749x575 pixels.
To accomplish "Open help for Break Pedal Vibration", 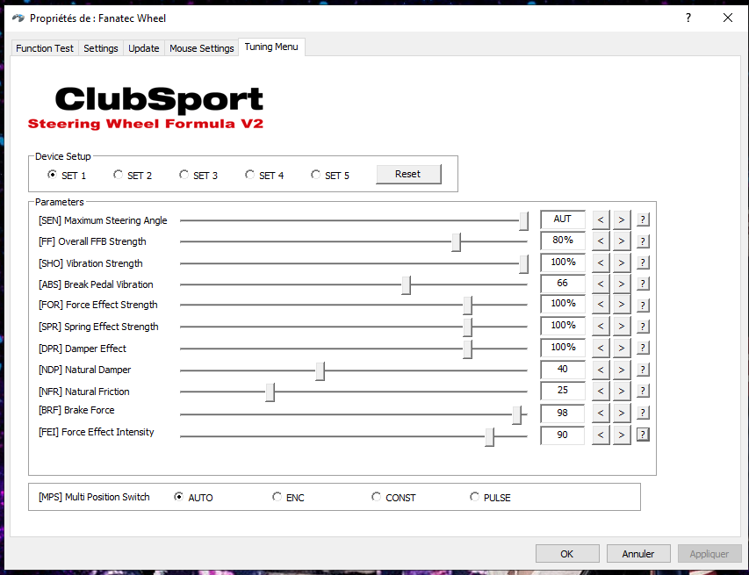I will coord(643,284).
